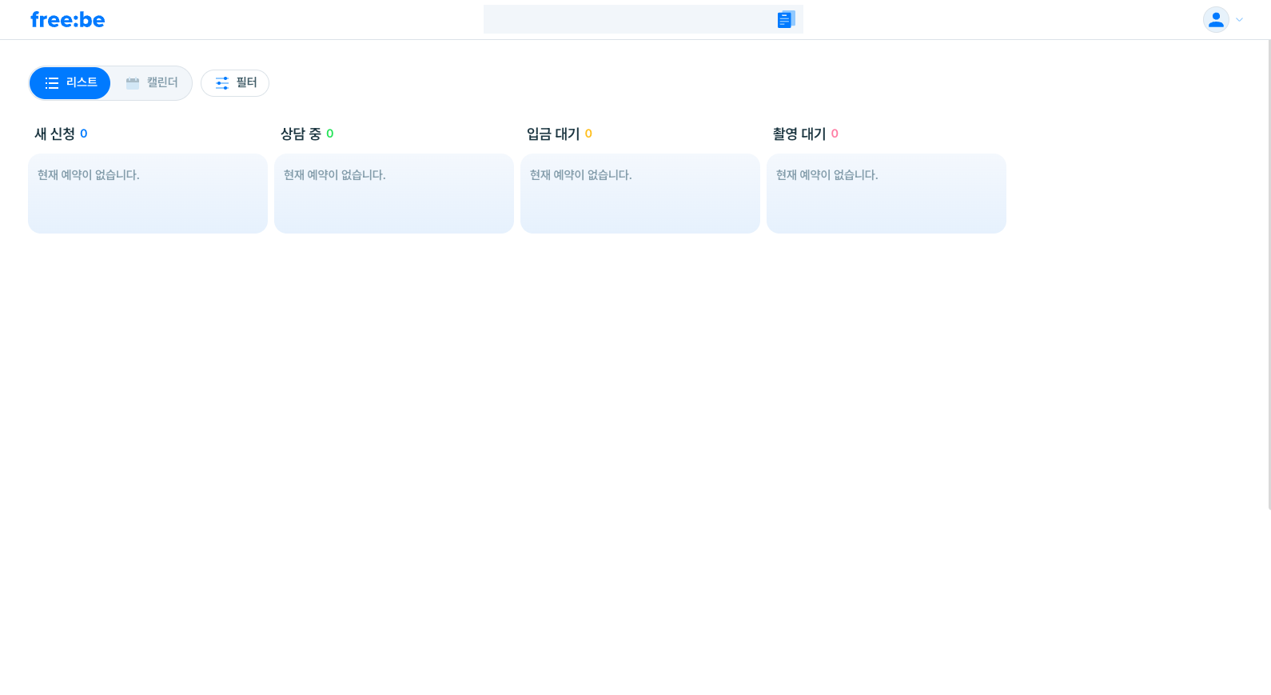Screen dimensions: 1271x695
Task: Open the 필터 options button
Action: coord(235,83)
